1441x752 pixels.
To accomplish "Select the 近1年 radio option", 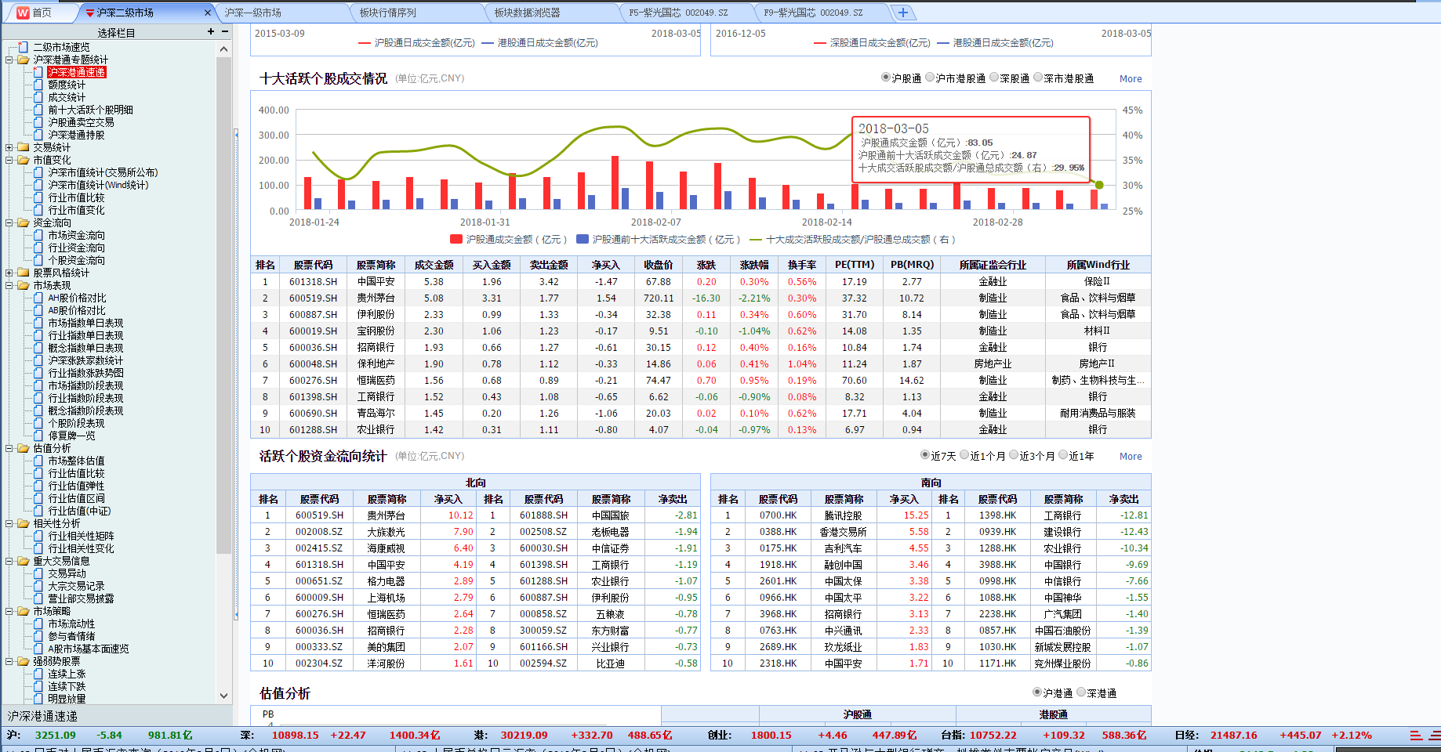I will coord(1063,455).
